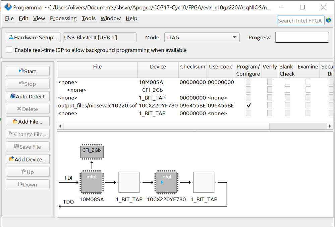Click Change File button
Screen dimensions: 335x227
pyautogui.click(x=28, y=134)
